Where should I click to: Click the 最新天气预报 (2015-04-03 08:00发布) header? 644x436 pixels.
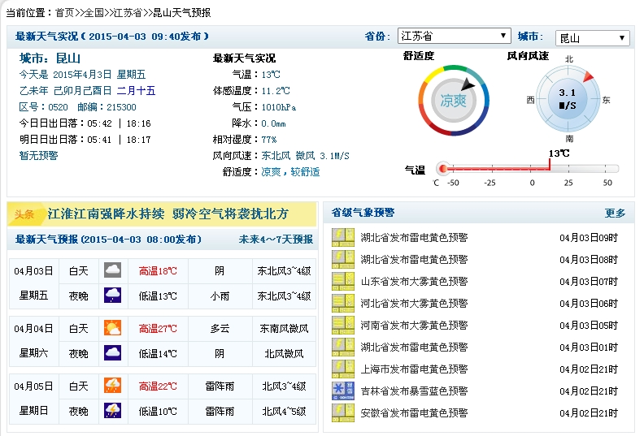108,240
